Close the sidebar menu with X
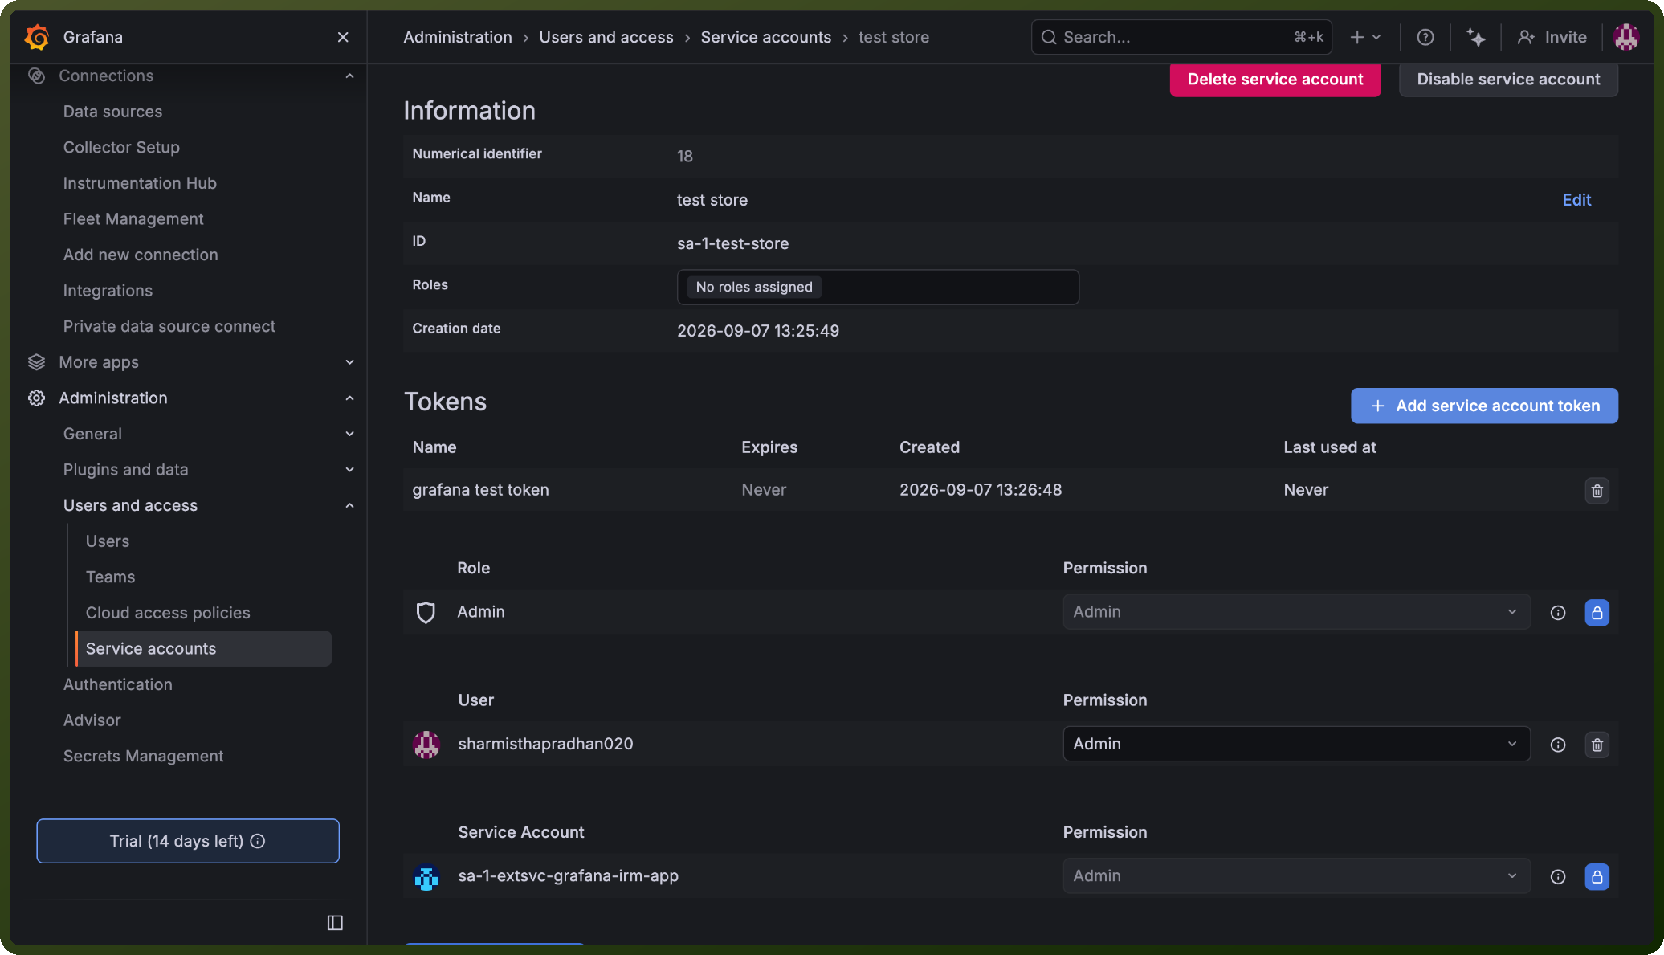The width and height of the screenshot is (1664, 955). pos(343,37)
